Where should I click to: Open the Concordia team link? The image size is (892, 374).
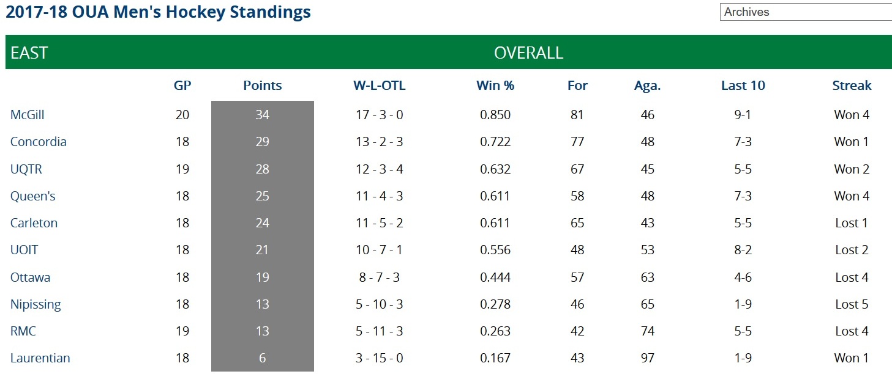[x=39, y=142]
